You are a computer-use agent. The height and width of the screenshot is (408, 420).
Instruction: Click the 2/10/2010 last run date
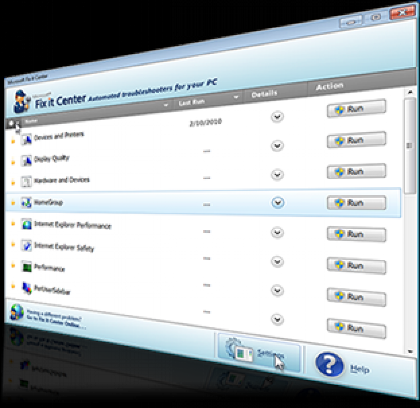[x=206, y=122]
